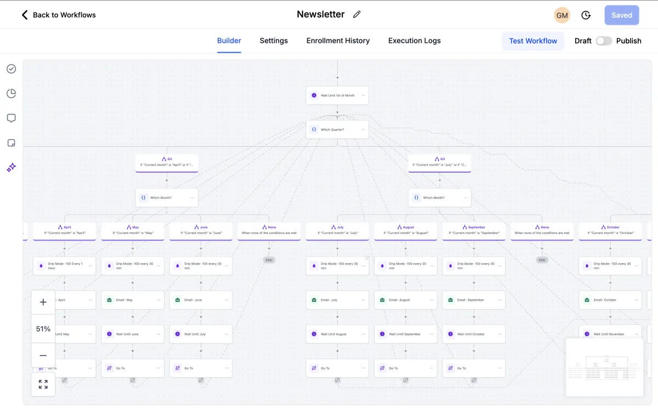Zoom in with the plus button
Viewport: 658px width, 411px height.
click(43, 302)
